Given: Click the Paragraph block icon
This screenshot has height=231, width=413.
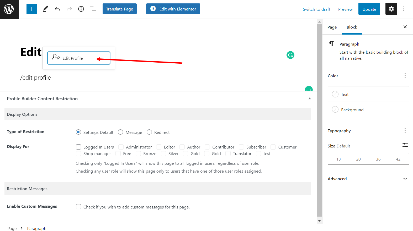Looking at the screenshot, I should pos(332,44).
